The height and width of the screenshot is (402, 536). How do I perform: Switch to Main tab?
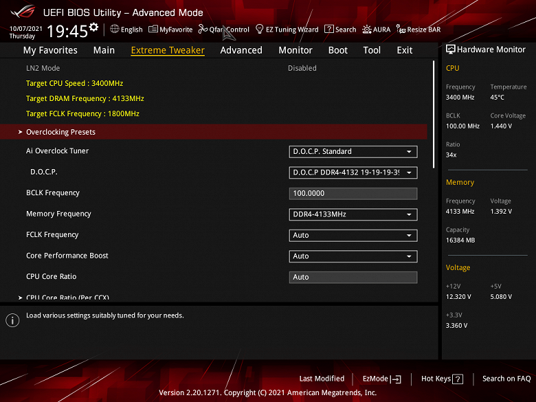click(104, 50)
